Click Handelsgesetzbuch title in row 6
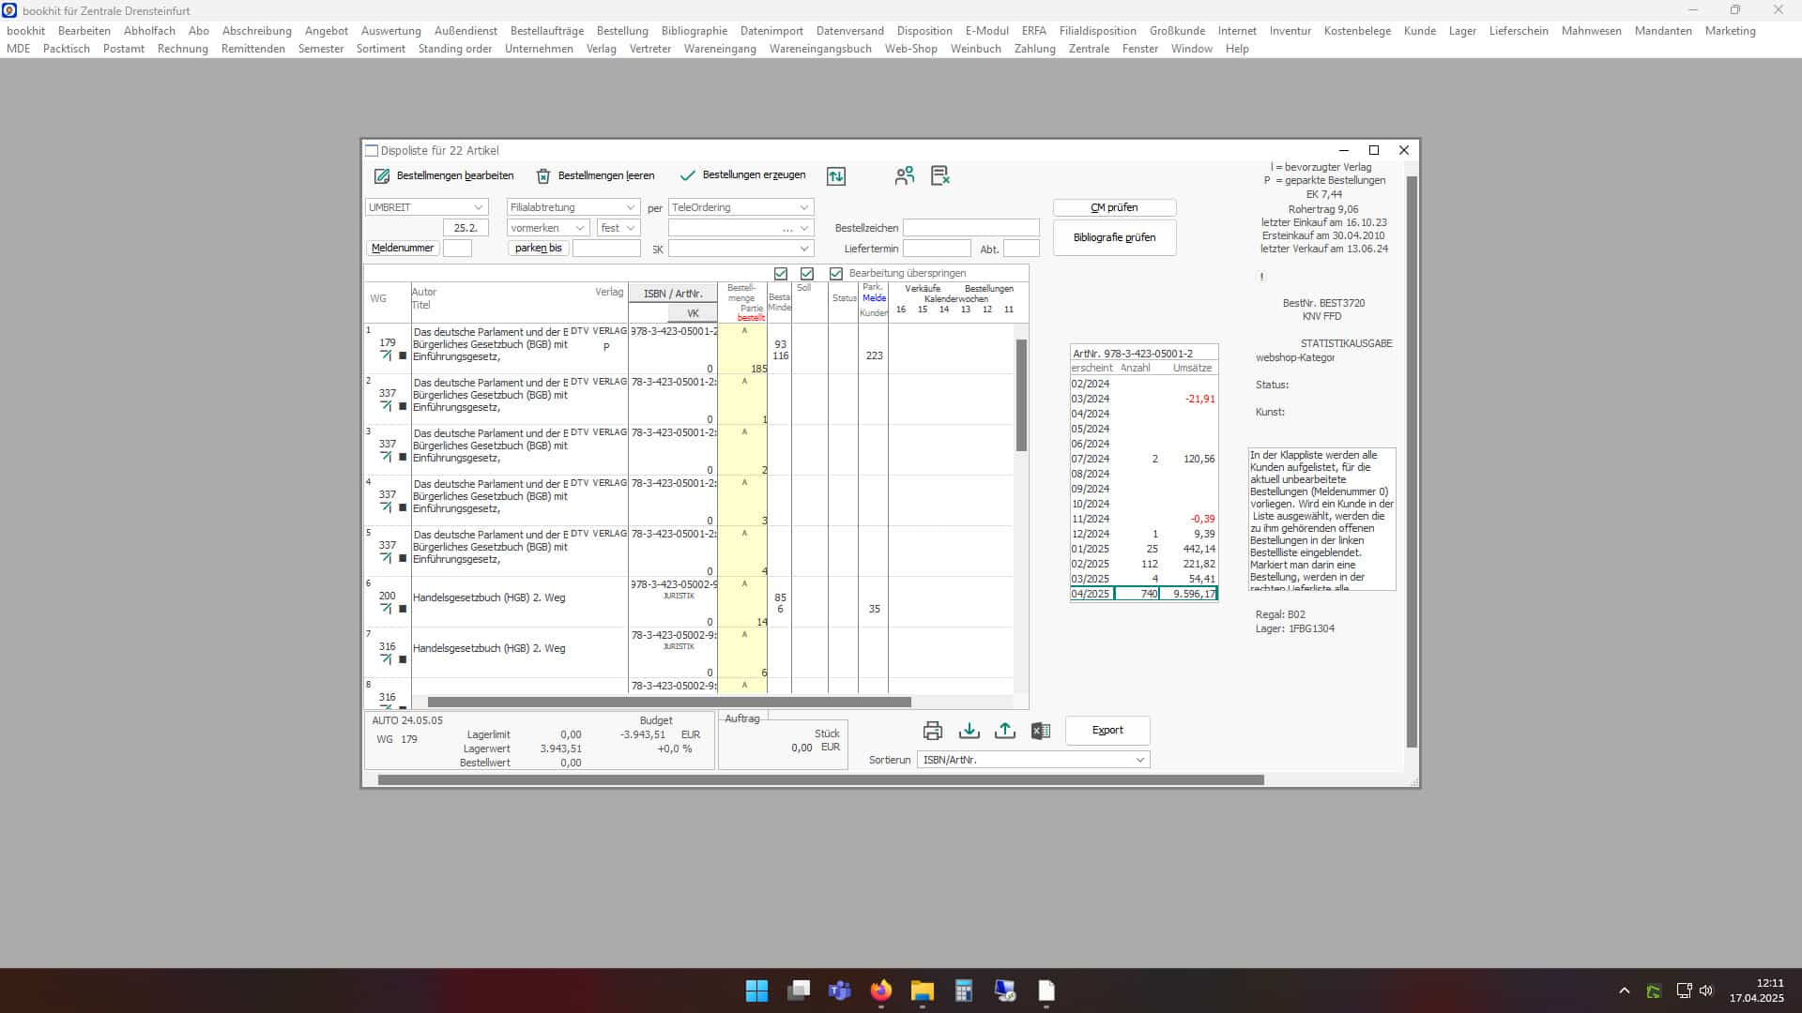 click(489, 597)
